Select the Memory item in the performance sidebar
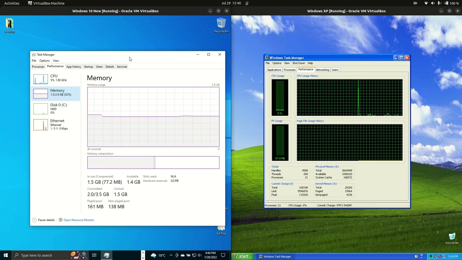The image size is (462, 260). point(56,93)
